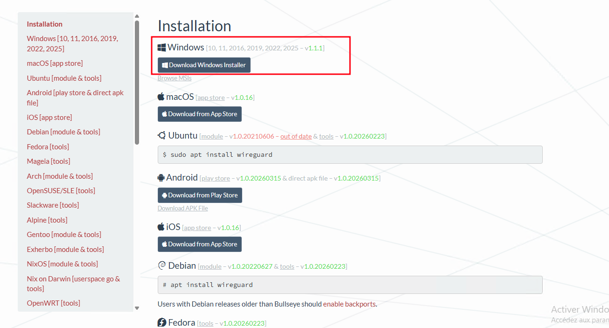Click the Download Windows Installer button
The height and width of the screenshot is (328, 609).
pyautogui.click(x=204, y=65)
